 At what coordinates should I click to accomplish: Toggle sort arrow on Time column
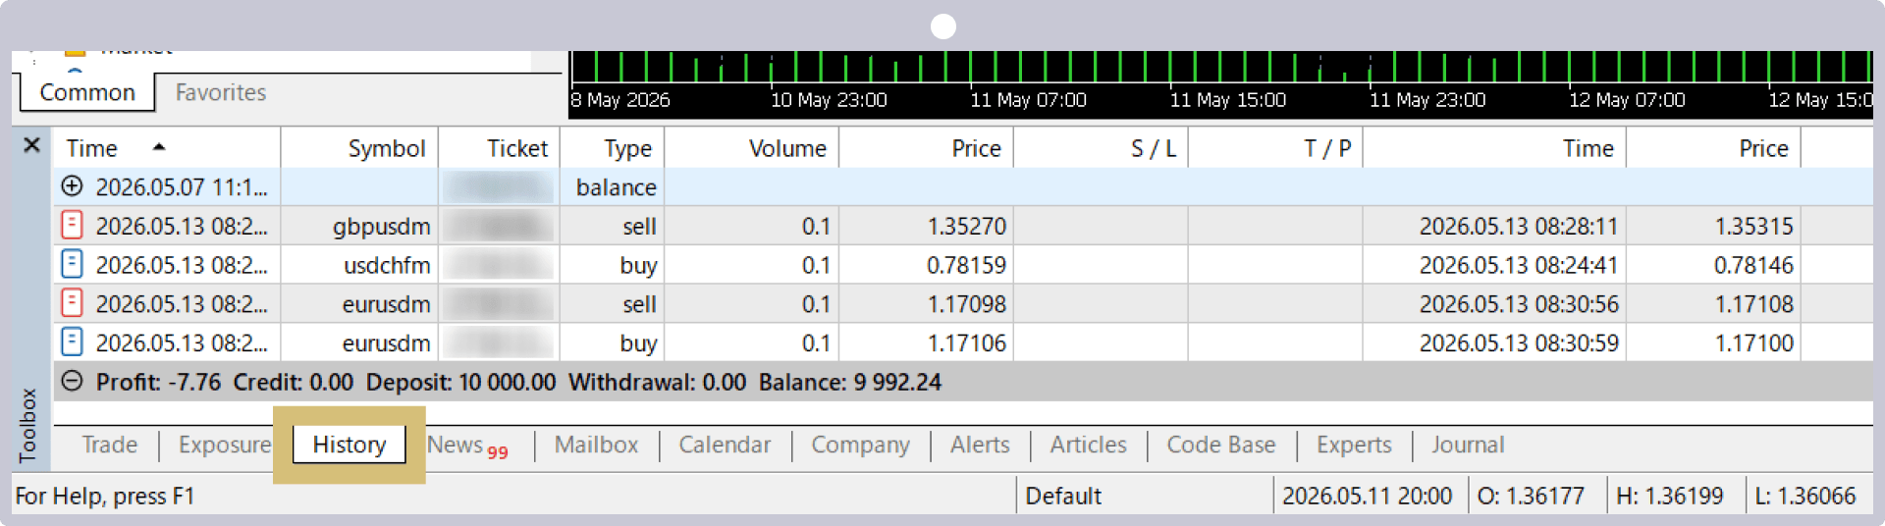[159, 147]
